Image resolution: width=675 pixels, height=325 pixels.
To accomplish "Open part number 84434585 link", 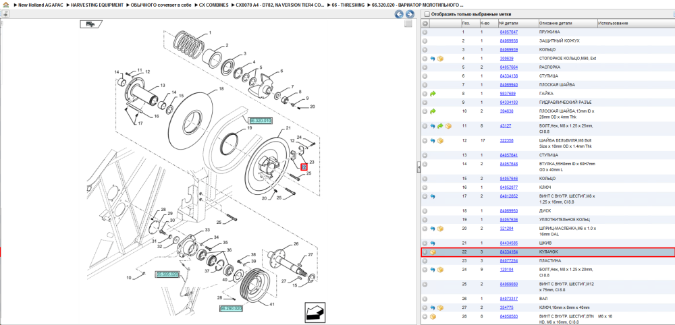I will pyautogui.click(x=508, y=243).
